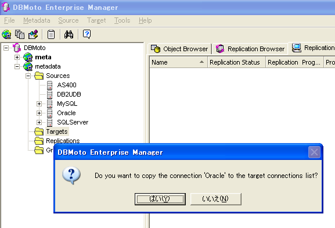Screen dimensions: 335x228
Task: Select the SQLServer source label
Action: point(73,122)
